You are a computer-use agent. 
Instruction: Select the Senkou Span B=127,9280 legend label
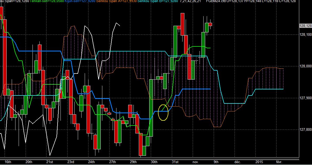tap(157, 1)
